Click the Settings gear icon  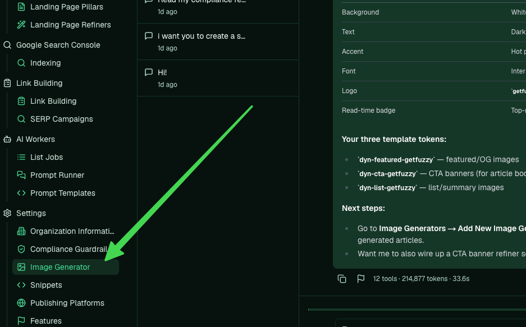coord(7,213)
